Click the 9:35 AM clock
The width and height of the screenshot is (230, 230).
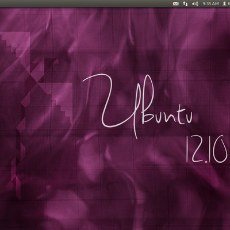point(210,3)
